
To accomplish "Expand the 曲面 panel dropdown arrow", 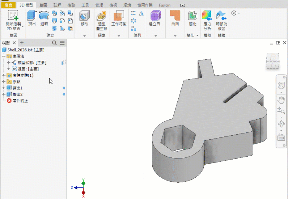I will [x=175, y=36].
